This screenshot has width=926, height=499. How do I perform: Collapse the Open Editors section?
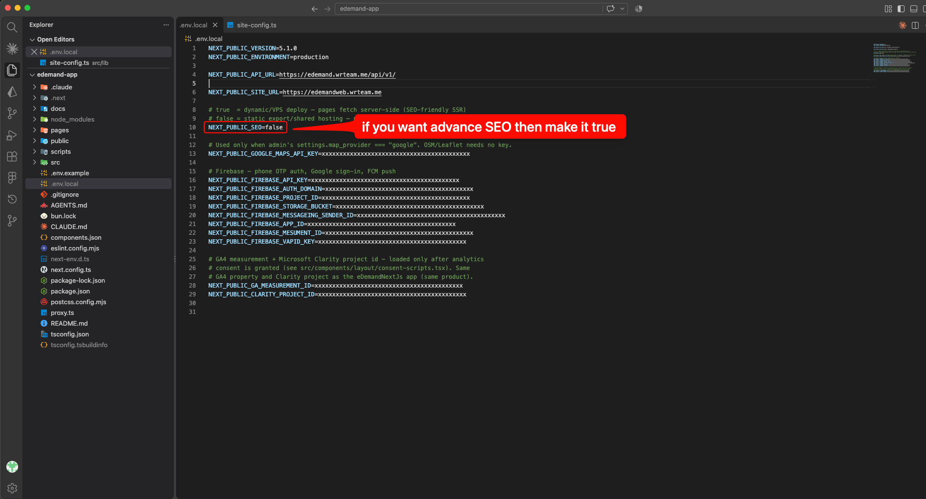32,40
